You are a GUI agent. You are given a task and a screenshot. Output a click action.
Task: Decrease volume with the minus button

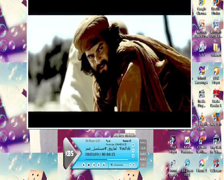click(x=130, y=165)
